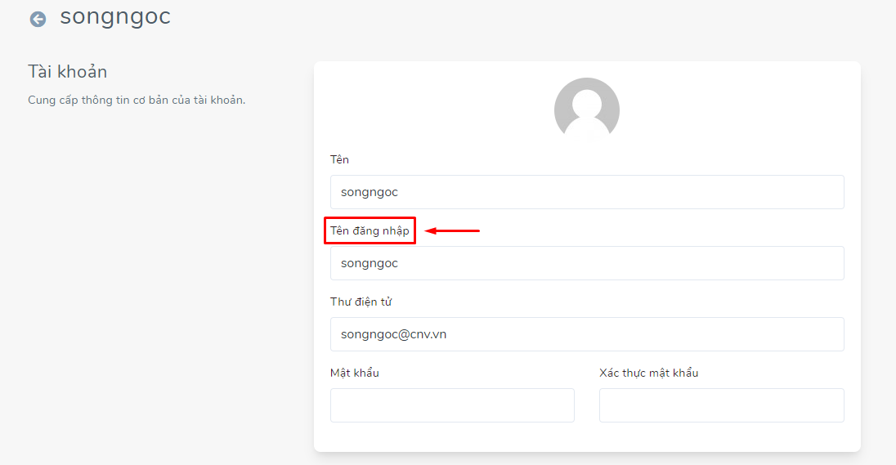Click the songngoc@cnv.vn email text
This screenshot has width=896, height=465.
pos(394,334)
